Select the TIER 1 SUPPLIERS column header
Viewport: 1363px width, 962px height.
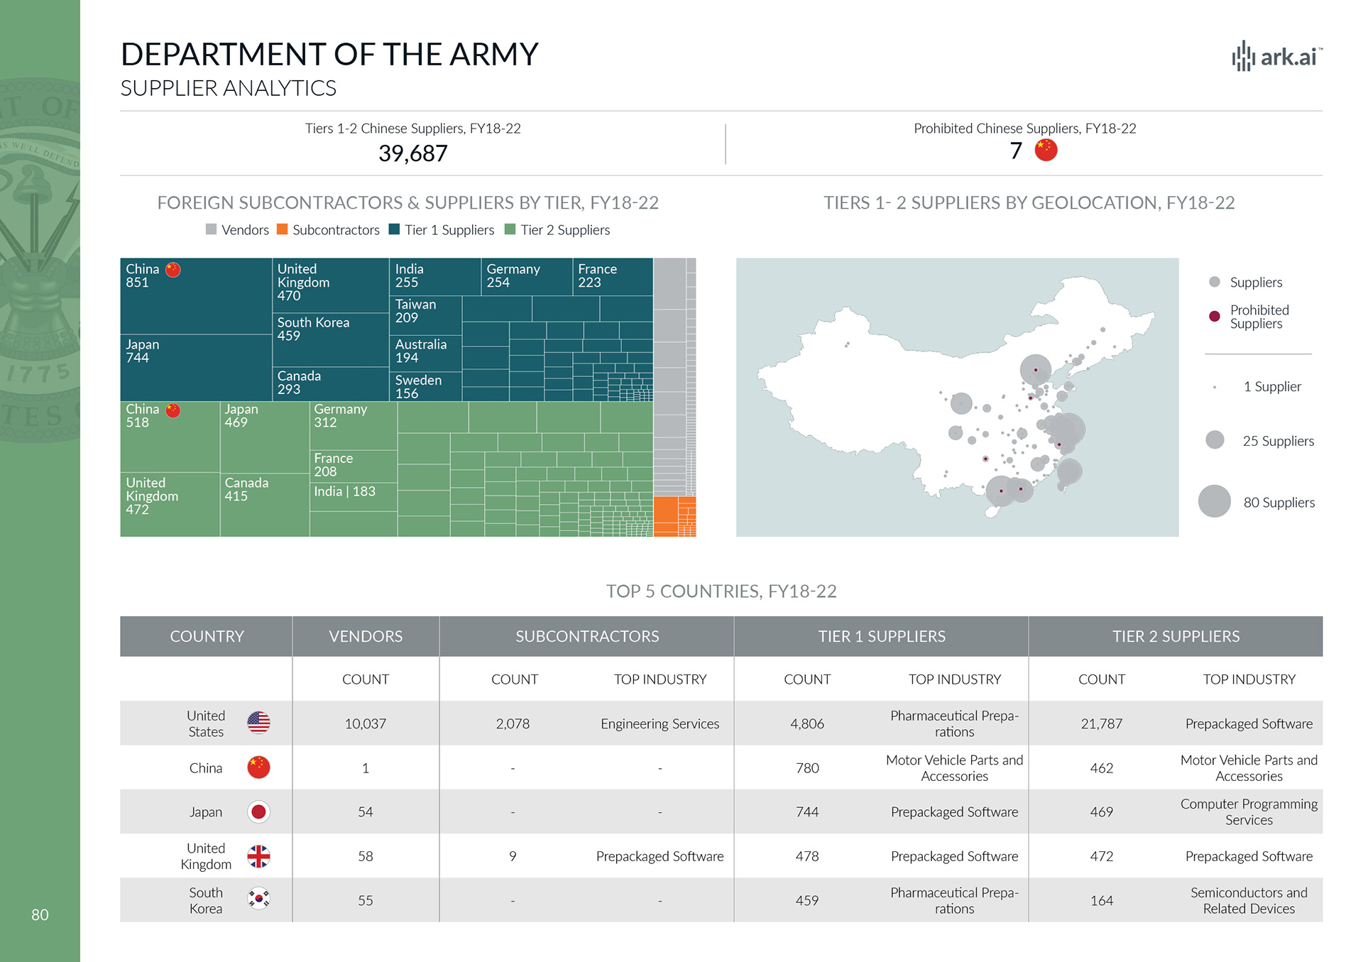pos(881,636)
